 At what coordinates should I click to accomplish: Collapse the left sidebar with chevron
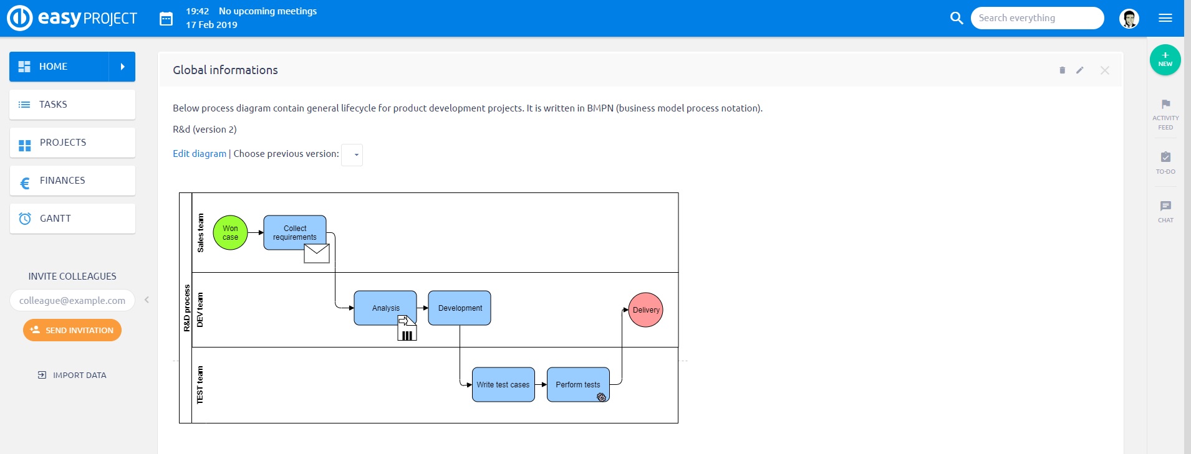pyautogui.click(x=147, y=300)
